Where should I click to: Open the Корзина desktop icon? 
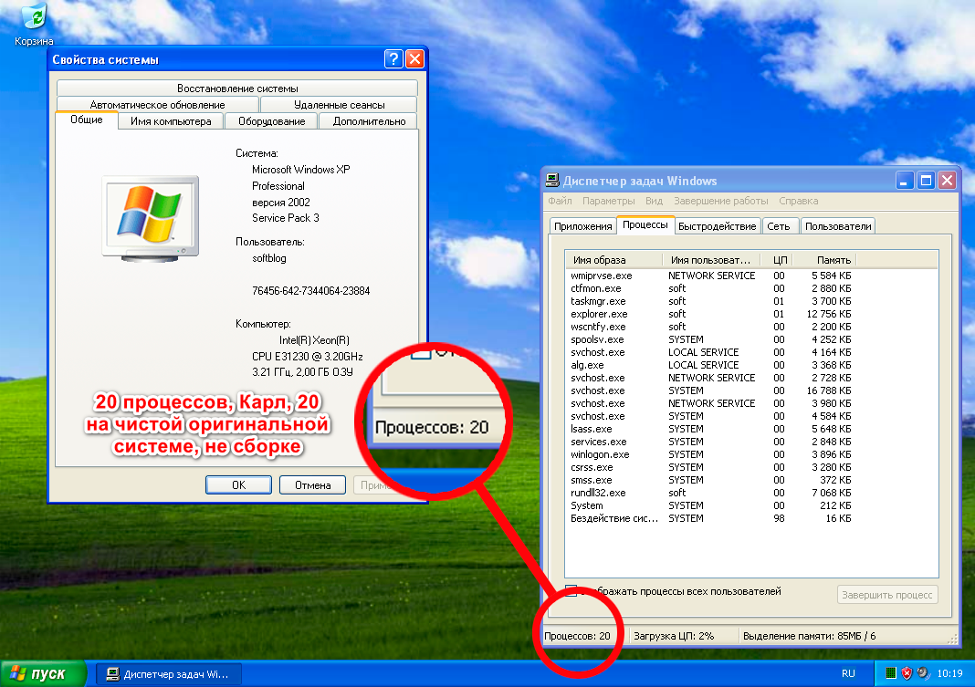(x=34, y=24)
